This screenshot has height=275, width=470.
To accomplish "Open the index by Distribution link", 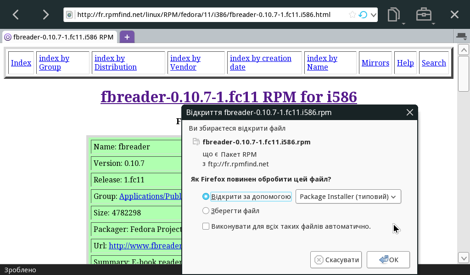I will tap(116, 62).
